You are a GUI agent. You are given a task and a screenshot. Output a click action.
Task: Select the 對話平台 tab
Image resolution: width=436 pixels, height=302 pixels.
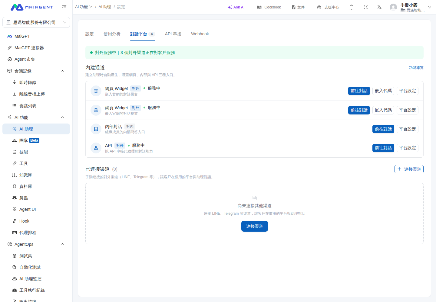(x=143, y=34)
